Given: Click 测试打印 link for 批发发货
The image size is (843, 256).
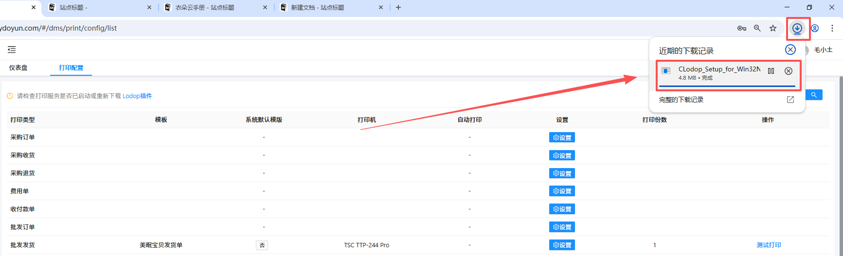Looking at the screenshot, I should pos(769,245).
